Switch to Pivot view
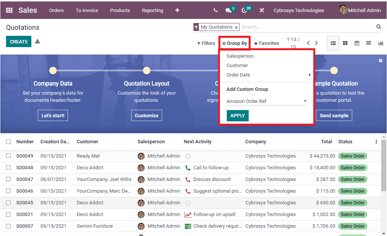Screen dimensions: 387x236 [368, 43]
